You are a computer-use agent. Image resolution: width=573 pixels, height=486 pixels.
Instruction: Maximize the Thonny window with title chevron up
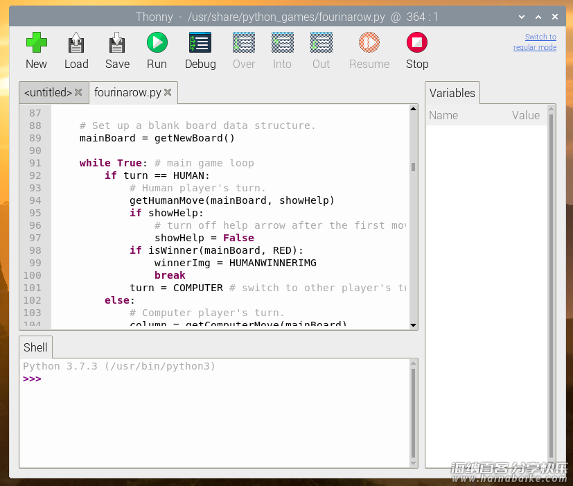[538, 17]
